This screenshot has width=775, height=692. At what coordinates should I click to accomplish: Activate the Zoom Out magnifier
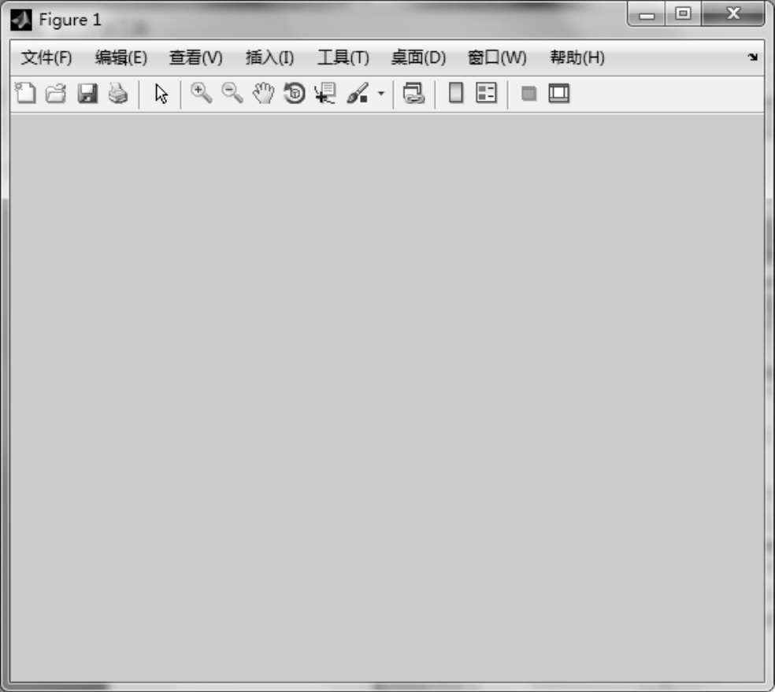232,94
